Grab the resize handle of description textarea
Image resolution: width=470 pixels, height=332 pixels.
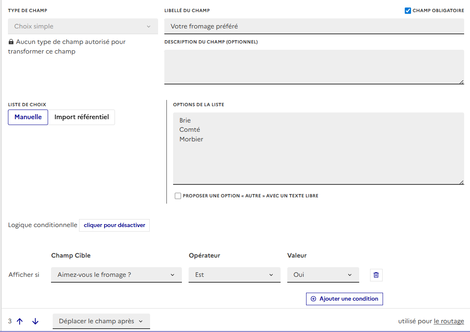coord(462,82)
